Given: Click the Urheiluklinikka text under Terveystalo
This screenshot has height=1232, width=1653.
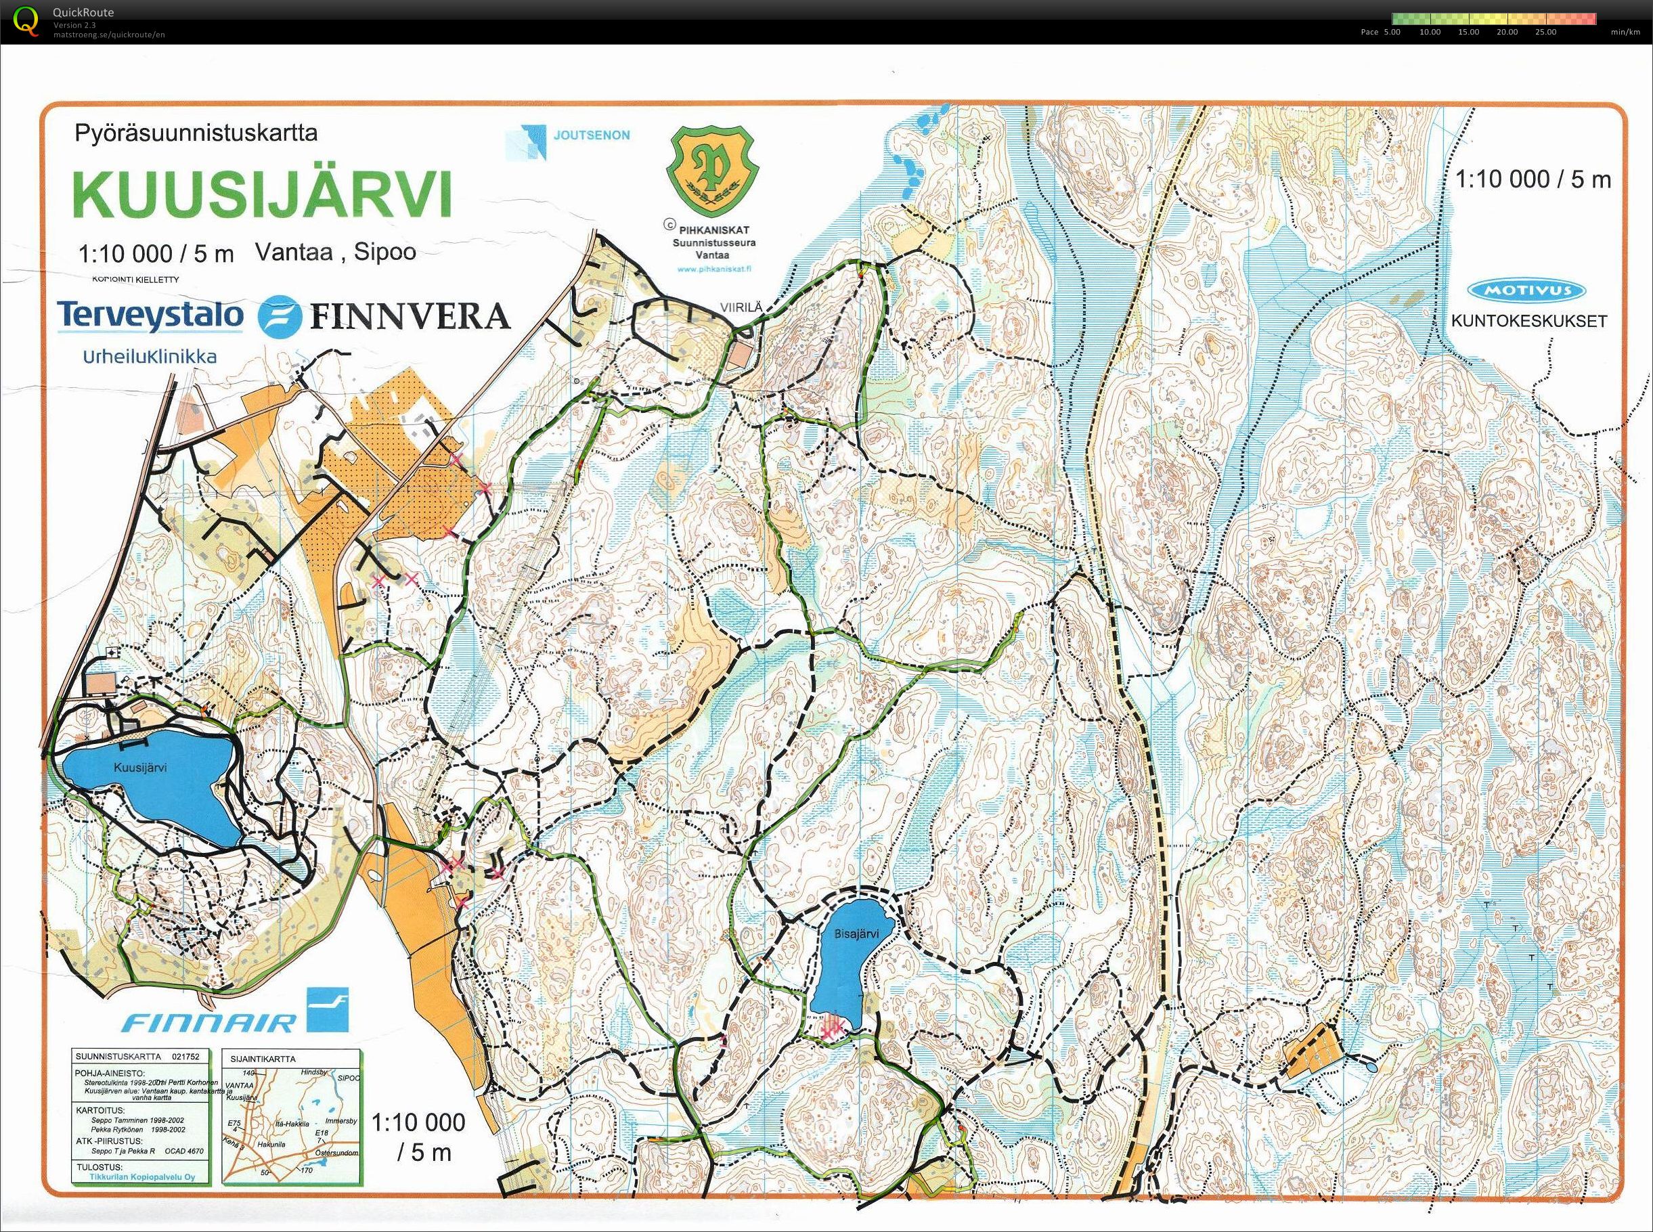Looking at the screenshot, I should coord(149,357).
